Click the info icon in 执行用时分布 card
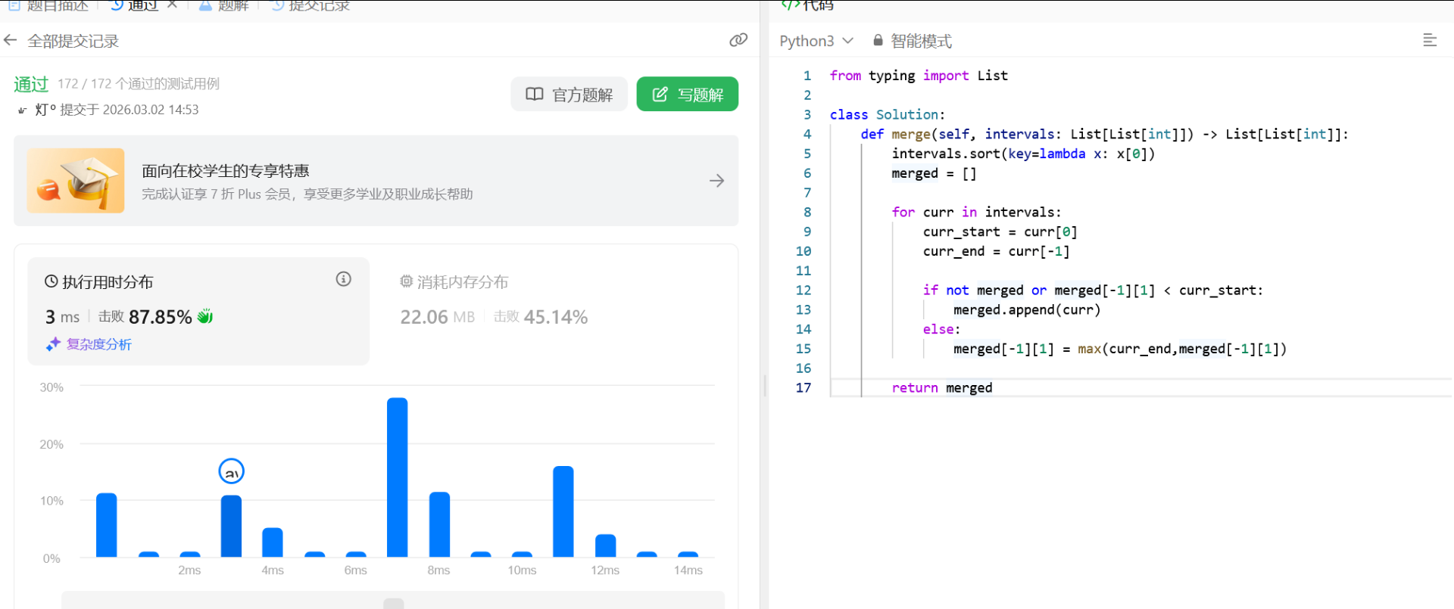The image size is (1454, 609). click(x=343, y=279)
